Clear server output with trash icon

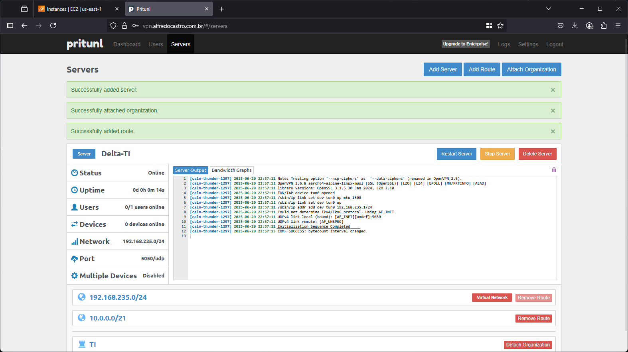click(x=554, y=170)
